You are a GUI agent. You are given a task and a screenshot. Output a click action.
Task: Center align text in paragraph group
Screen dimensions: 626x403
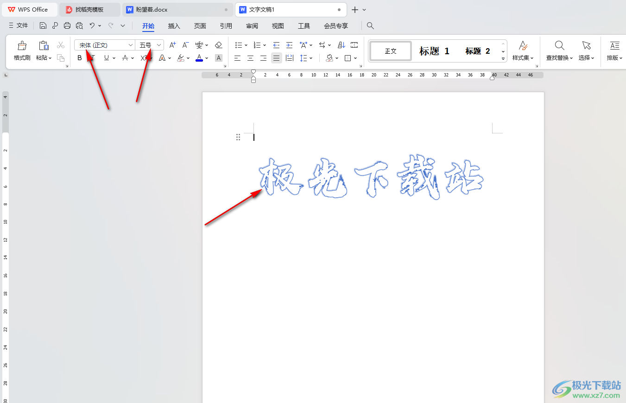point(250,58)
